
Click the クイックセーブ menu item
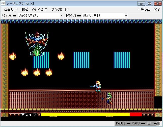[40, 9]
